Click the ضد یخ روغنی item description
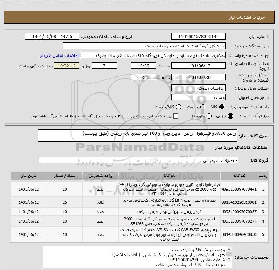This screenshot has width=279, height=270. [170, 203]
